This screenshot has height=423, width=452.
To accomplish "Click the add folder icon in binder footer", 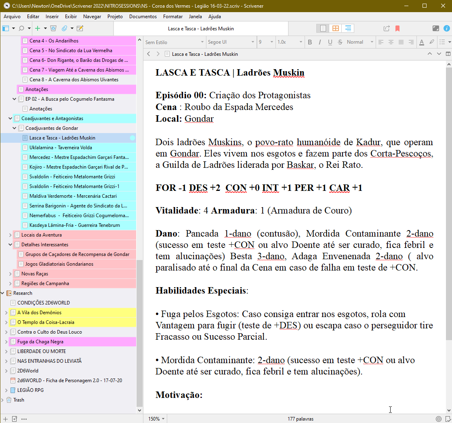I will [x=15, y=419].
